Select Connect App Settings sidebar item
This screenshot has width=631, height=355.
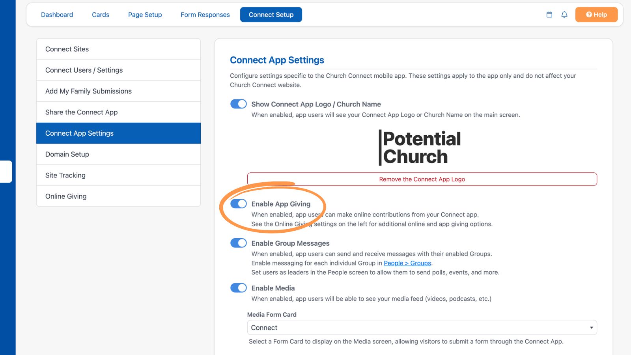[x=118, y=133]
